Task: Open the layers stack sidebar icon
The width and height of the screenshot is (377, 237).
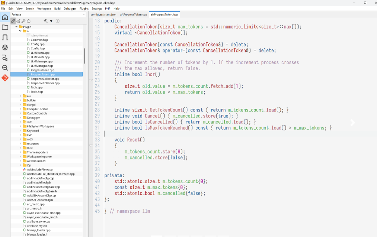Action: click(x=5, y=47)
